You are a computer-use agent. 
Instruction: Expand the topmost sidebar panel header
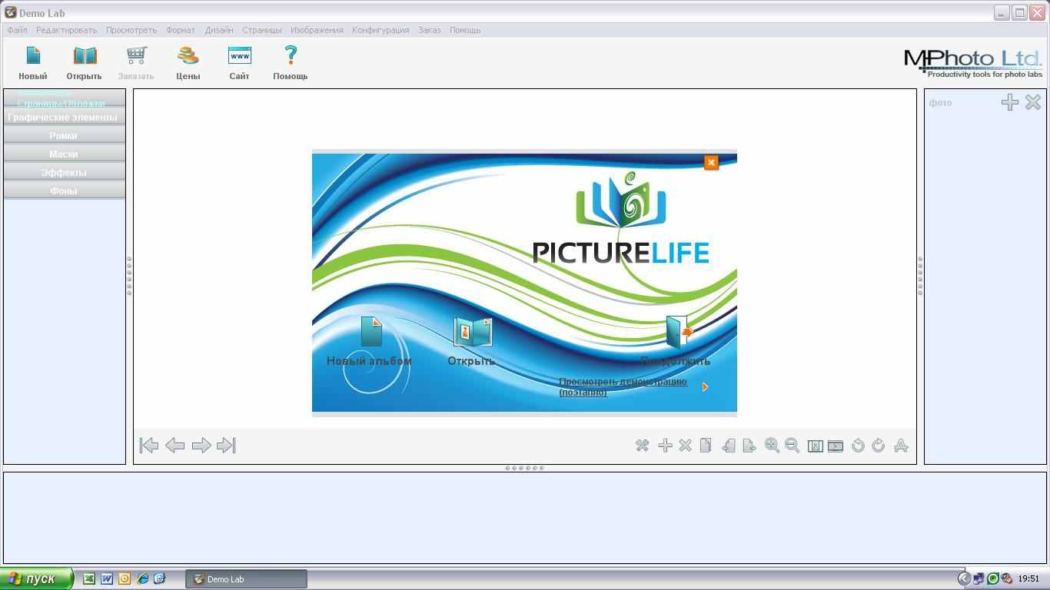click(x=65, y=98)
